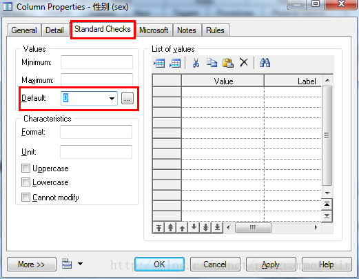Move row down one page
Image resolution: width=359 pixels, height=279 pixels.
[x=205, y=227]
